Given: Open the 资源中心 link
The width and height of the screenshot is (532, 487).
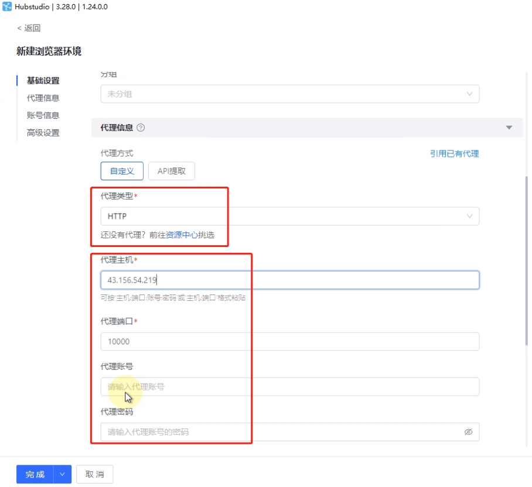Looking at the screenshot, I should [182, 235].
